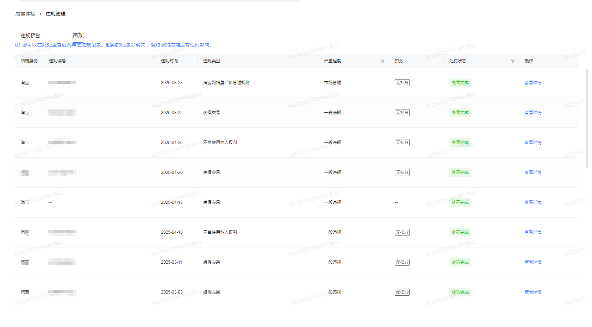Click the date 2025-08-22
The width and height of the screenshot is (592, 327).
pos(172,113)
